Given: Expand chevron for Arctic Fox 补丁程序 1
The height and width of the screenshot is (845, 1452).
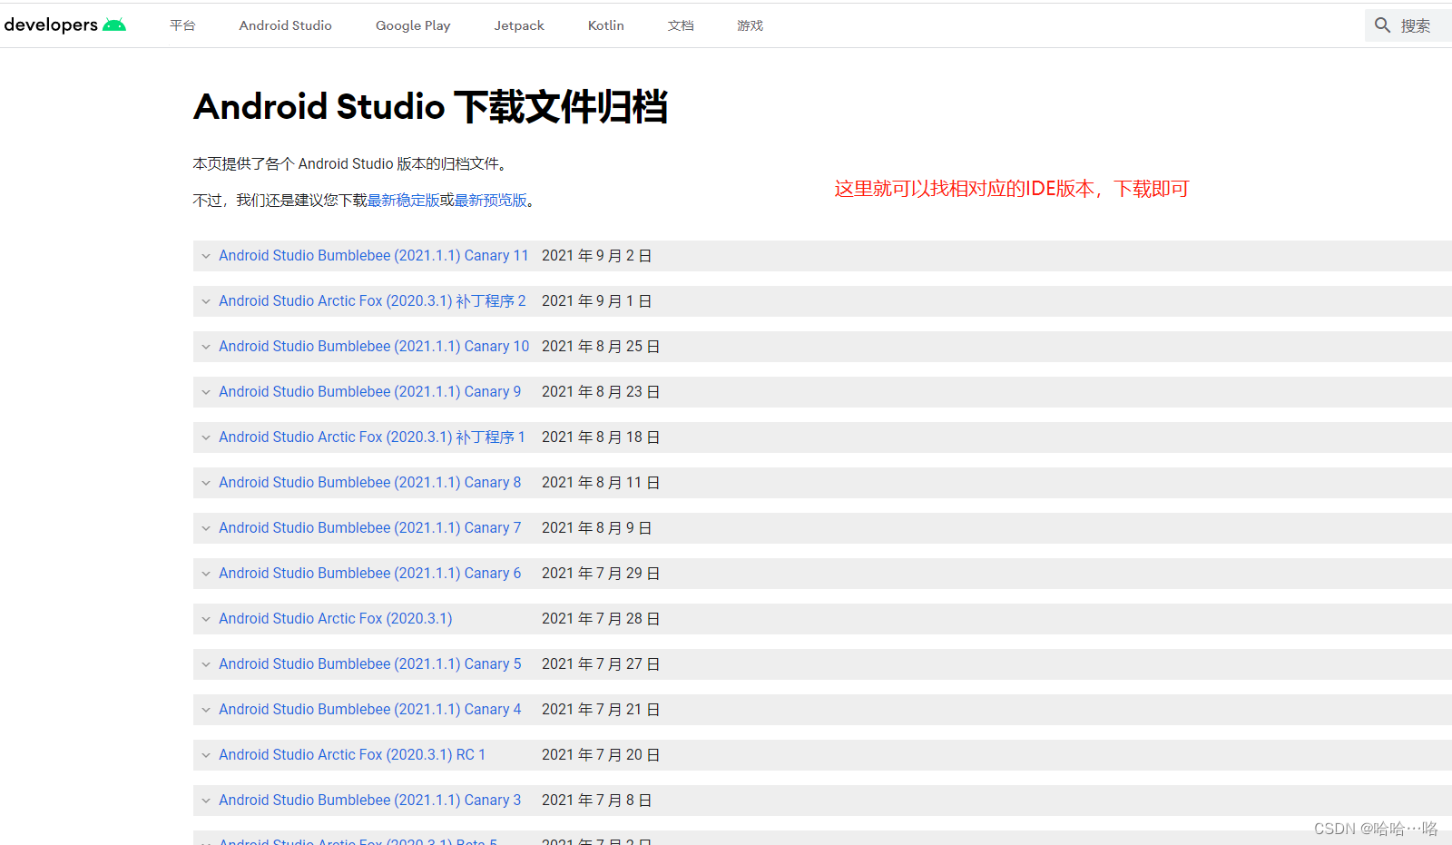Looking at the screenshot, I should pos(206,437).
